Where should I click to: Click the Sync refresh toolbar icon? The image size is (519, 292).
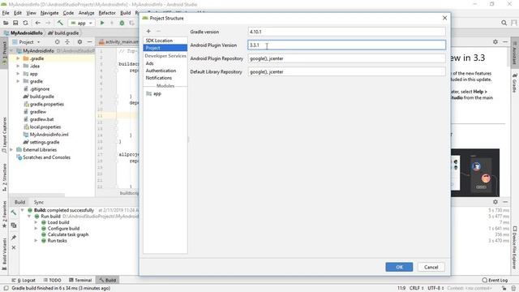point(25,23)
